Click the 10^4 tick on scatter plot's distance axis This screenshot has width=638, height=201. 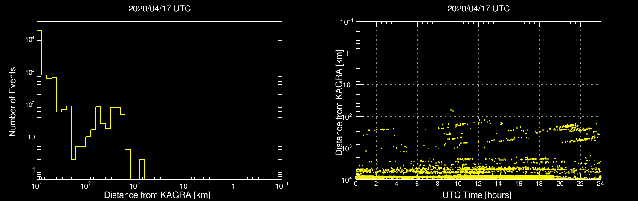348,179
